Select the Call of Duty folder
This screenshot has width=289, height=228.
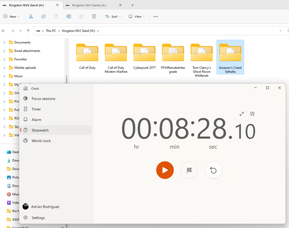[x=87, y=57]
